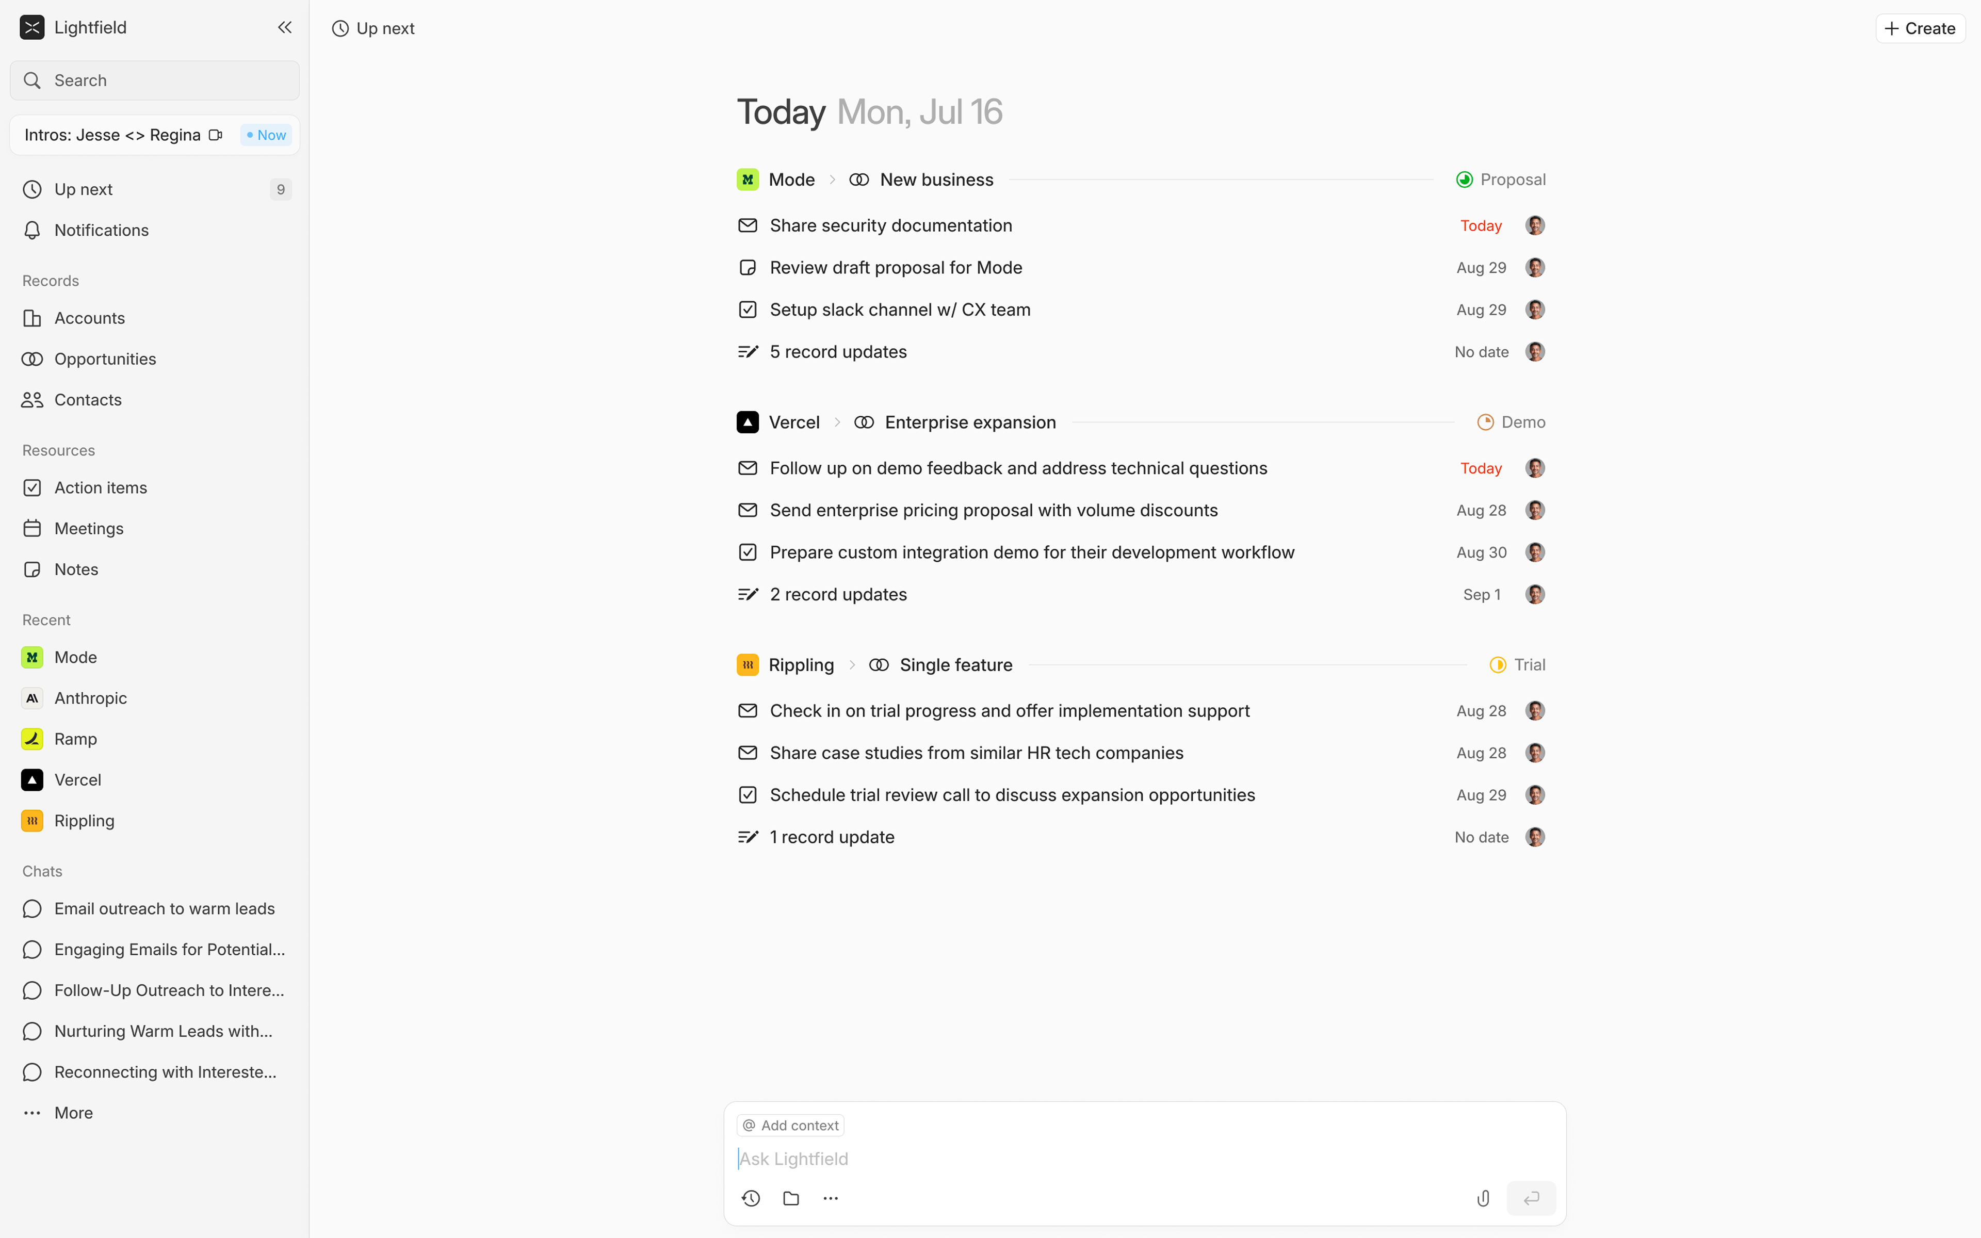
Task: Select Contacts in the sidebar
Action: [x=88, y=400]
